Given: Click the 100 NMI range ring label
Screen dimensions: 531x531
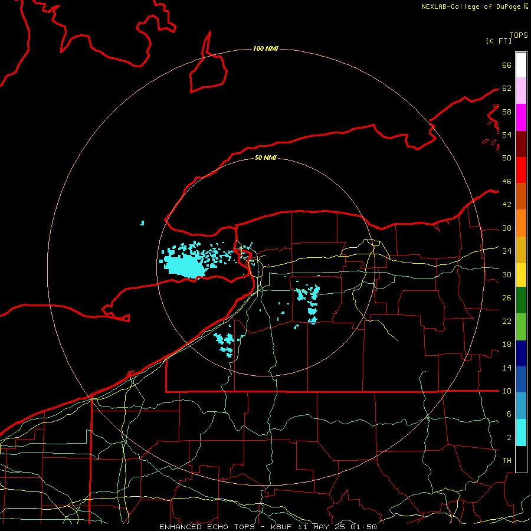Looking at the screenshot, I should click(265, 49).
